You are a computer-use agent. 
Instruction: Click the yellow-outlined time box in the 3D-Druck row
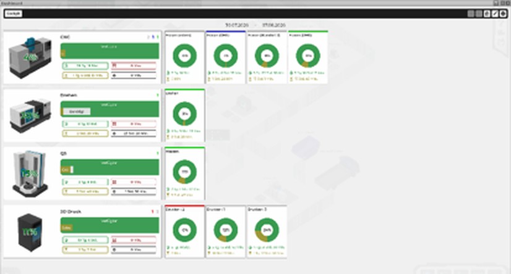pos(85,249)
